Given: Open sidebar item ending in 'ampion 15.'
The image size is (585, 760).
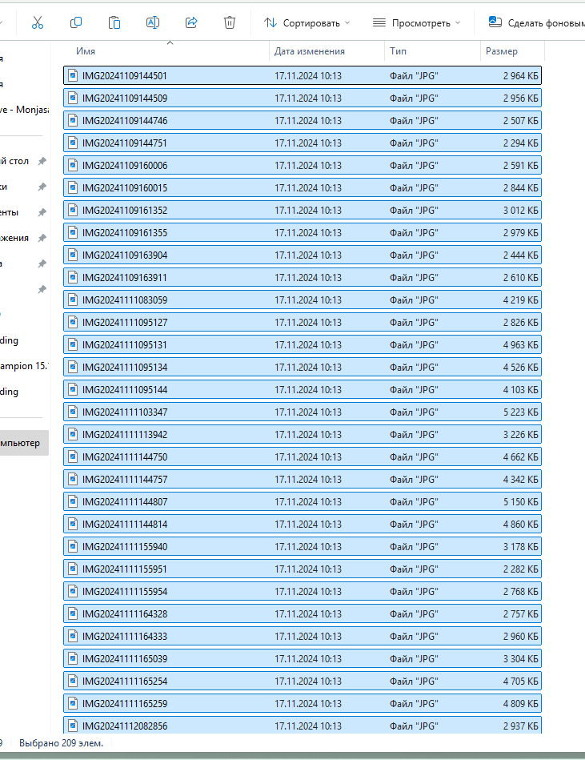Looking at the screenshot, I should tap(24, 366).
